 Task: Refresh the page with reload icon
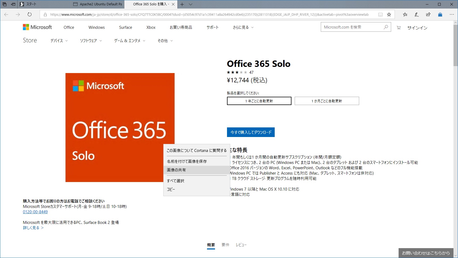tap(30, 15)
